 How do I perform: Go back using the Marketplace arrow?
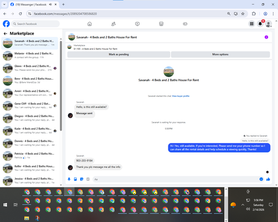(6, 33)
